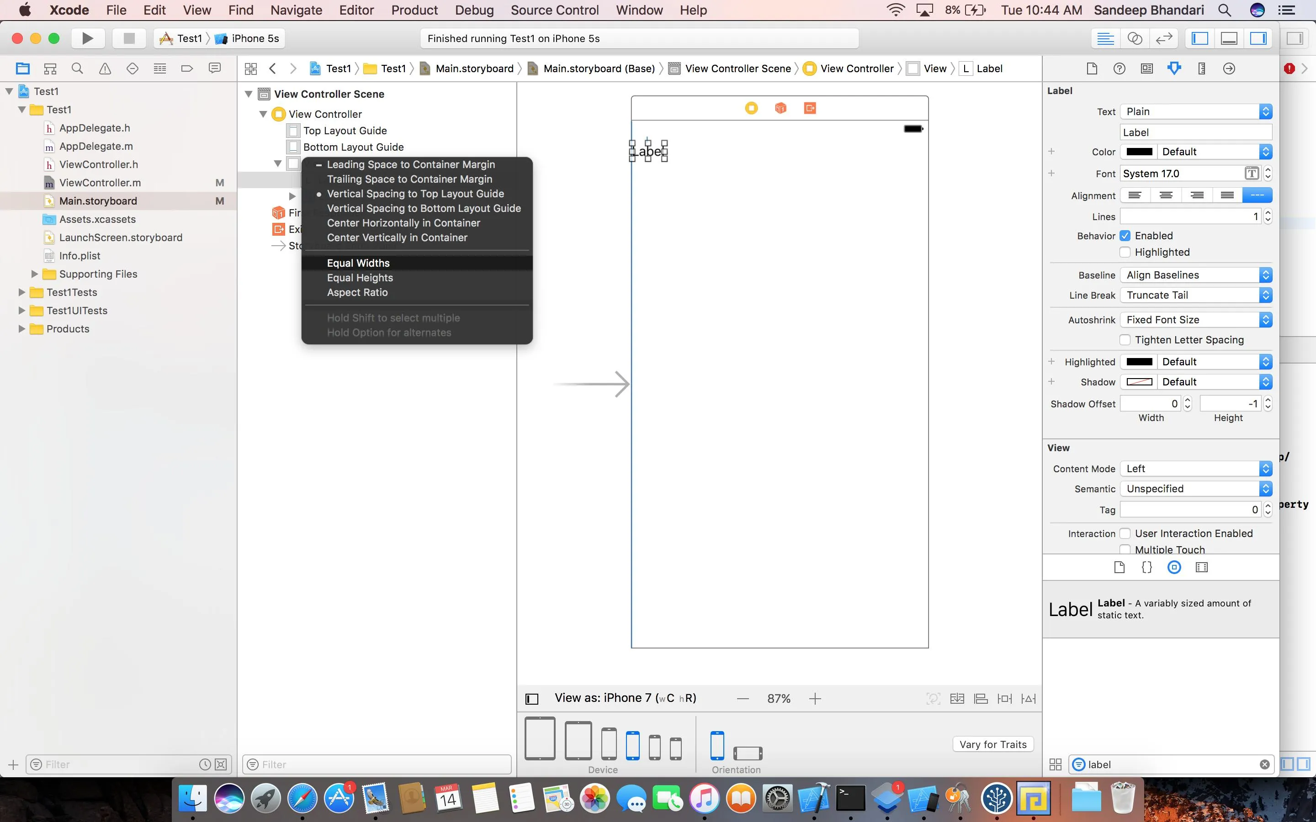1316x822 pixels.
Task: Open the Line Break dropdown
Action: click(x=1195, y=295)
